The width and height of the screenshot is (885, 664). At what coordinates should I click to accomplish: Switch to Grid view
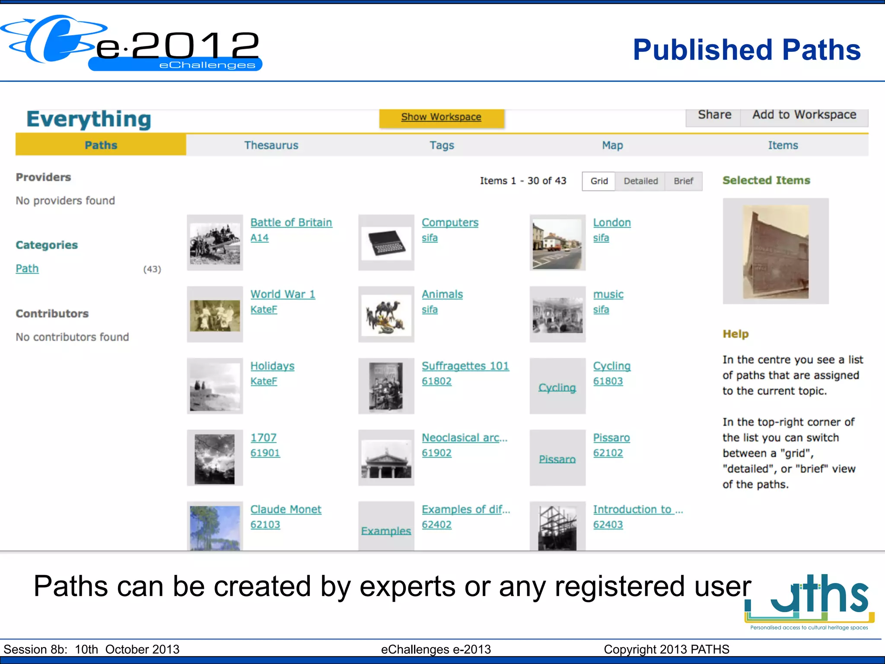click(x=599, y=181)
